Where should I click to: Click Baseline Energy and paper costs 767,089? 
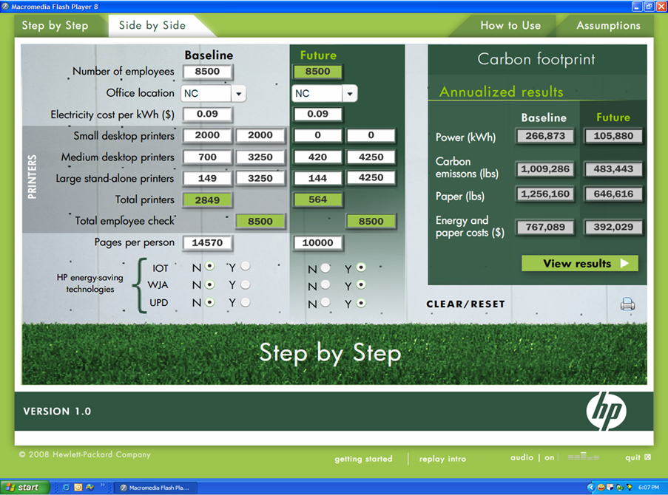[545, 228]
